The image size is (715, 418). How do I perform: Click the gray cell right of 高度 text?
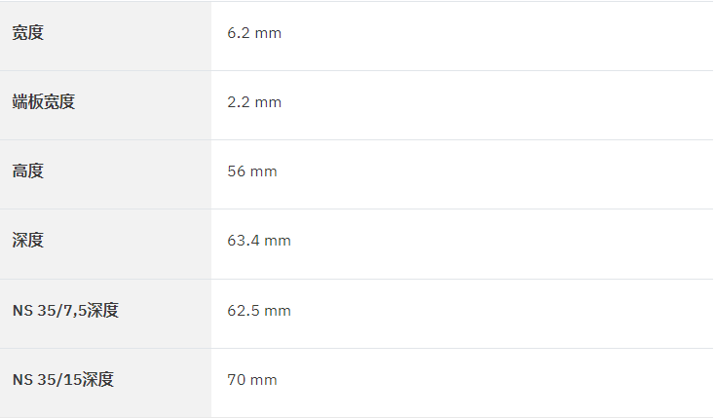[x=128, y=174]
